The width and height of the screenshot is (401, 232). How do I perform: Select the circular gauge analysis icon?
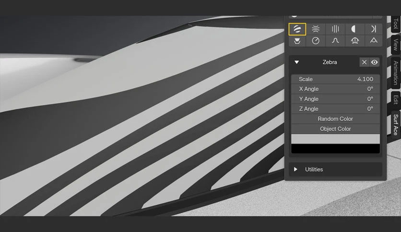coord(316,41)
